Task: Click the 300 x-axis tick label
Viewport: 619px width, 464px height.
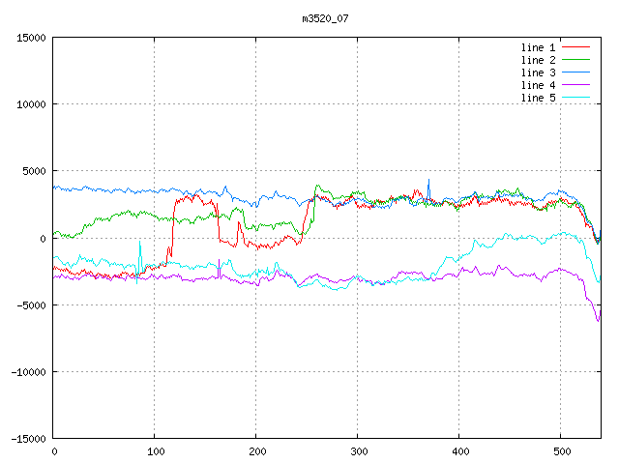Action: click(x=357, y=450)
